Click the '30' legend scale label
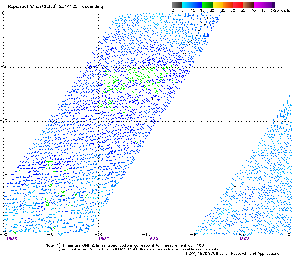Image resolution: width=292 pixels, height=256 pixels. (x=233, y=11)
